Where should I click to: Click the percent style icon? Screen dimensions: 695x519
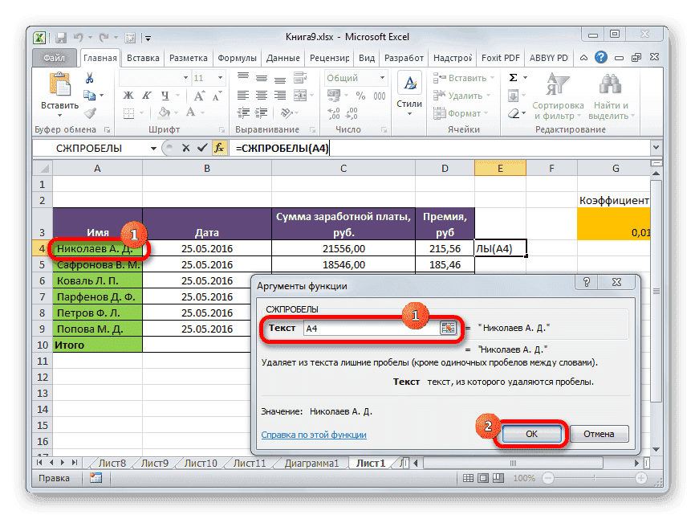pyautogui.click(x=360, y=96)
